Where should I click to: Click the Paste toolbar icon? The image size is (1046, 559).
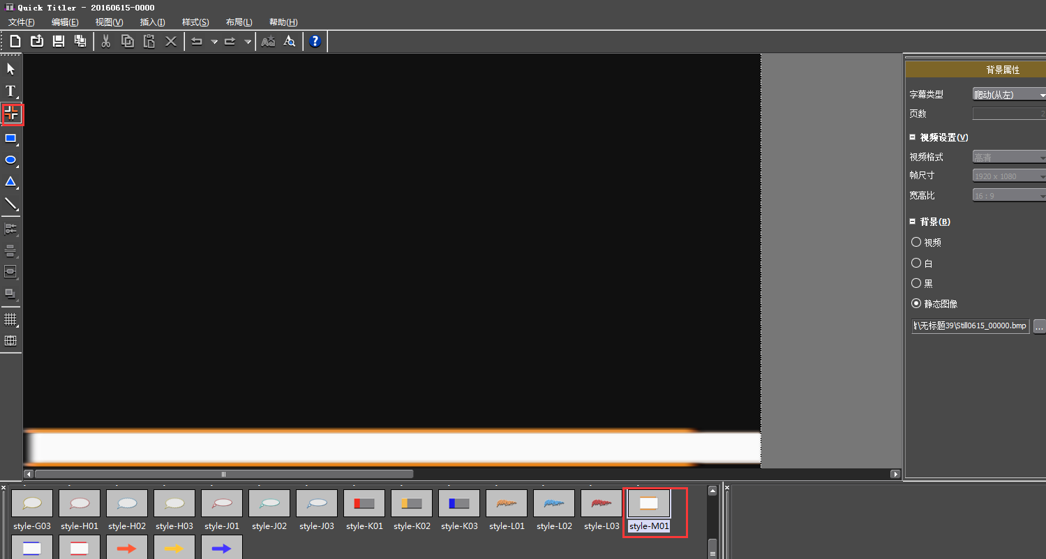(x=149, y=41)
